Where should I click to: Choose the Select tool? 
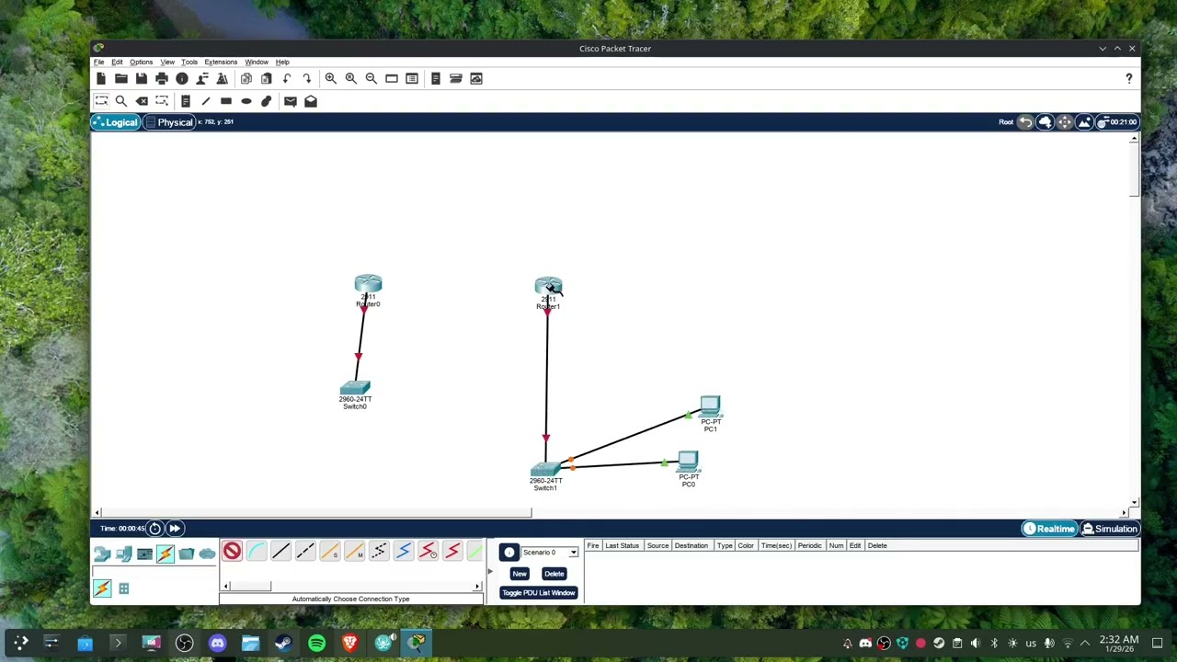click(101, 101)
